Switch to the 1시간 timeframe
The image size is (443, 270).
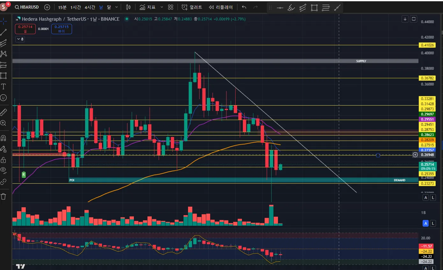(76, 7)
